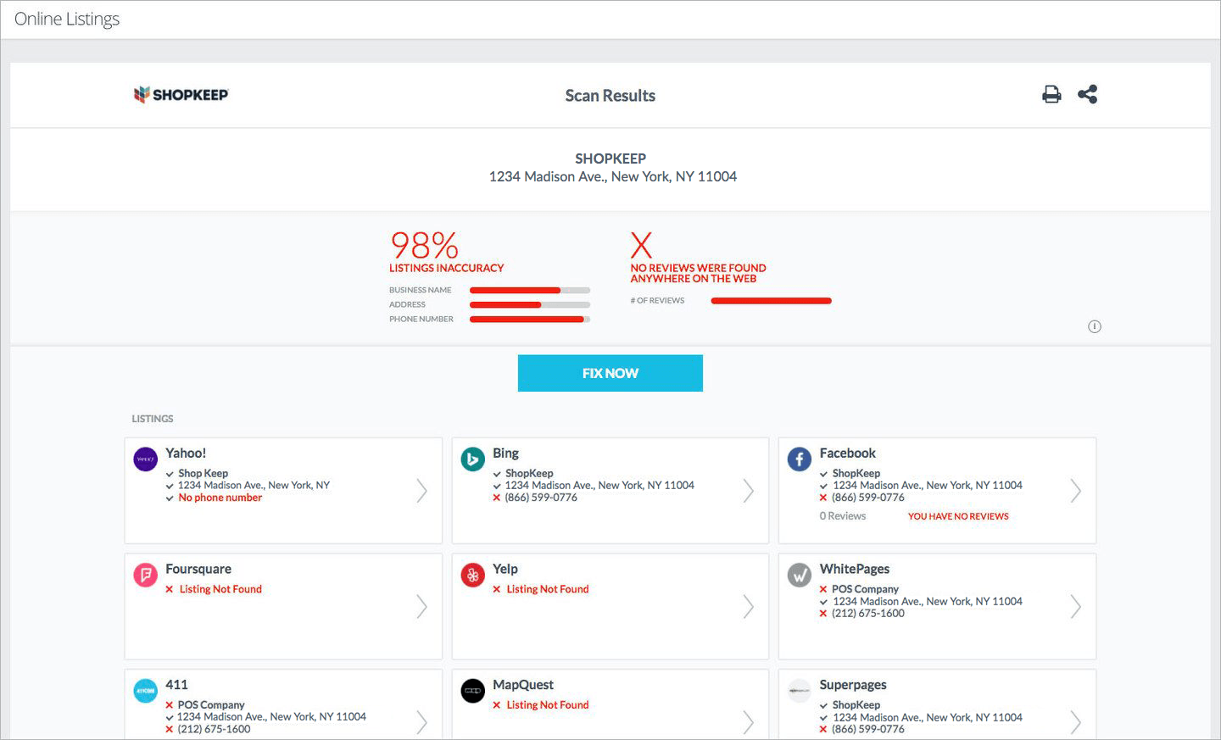This screenshot has height=740, width=1221.
Task: Print the scan results
Action: point(1051,94)
